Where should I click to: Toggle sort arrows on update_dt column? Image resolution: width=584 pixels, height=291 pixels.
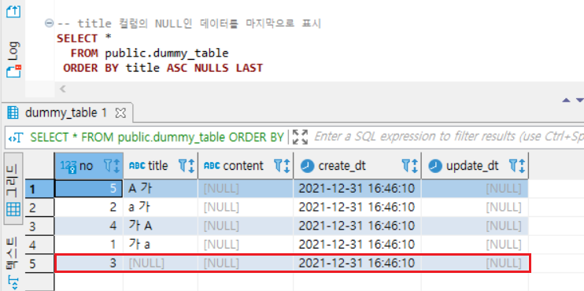(x=521, y=166)
